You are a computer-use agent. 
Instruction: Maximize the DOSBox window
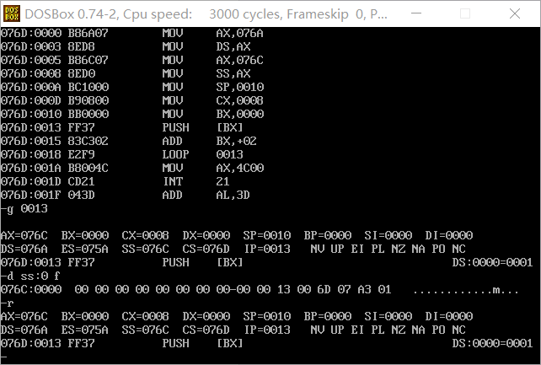point(465,13)
